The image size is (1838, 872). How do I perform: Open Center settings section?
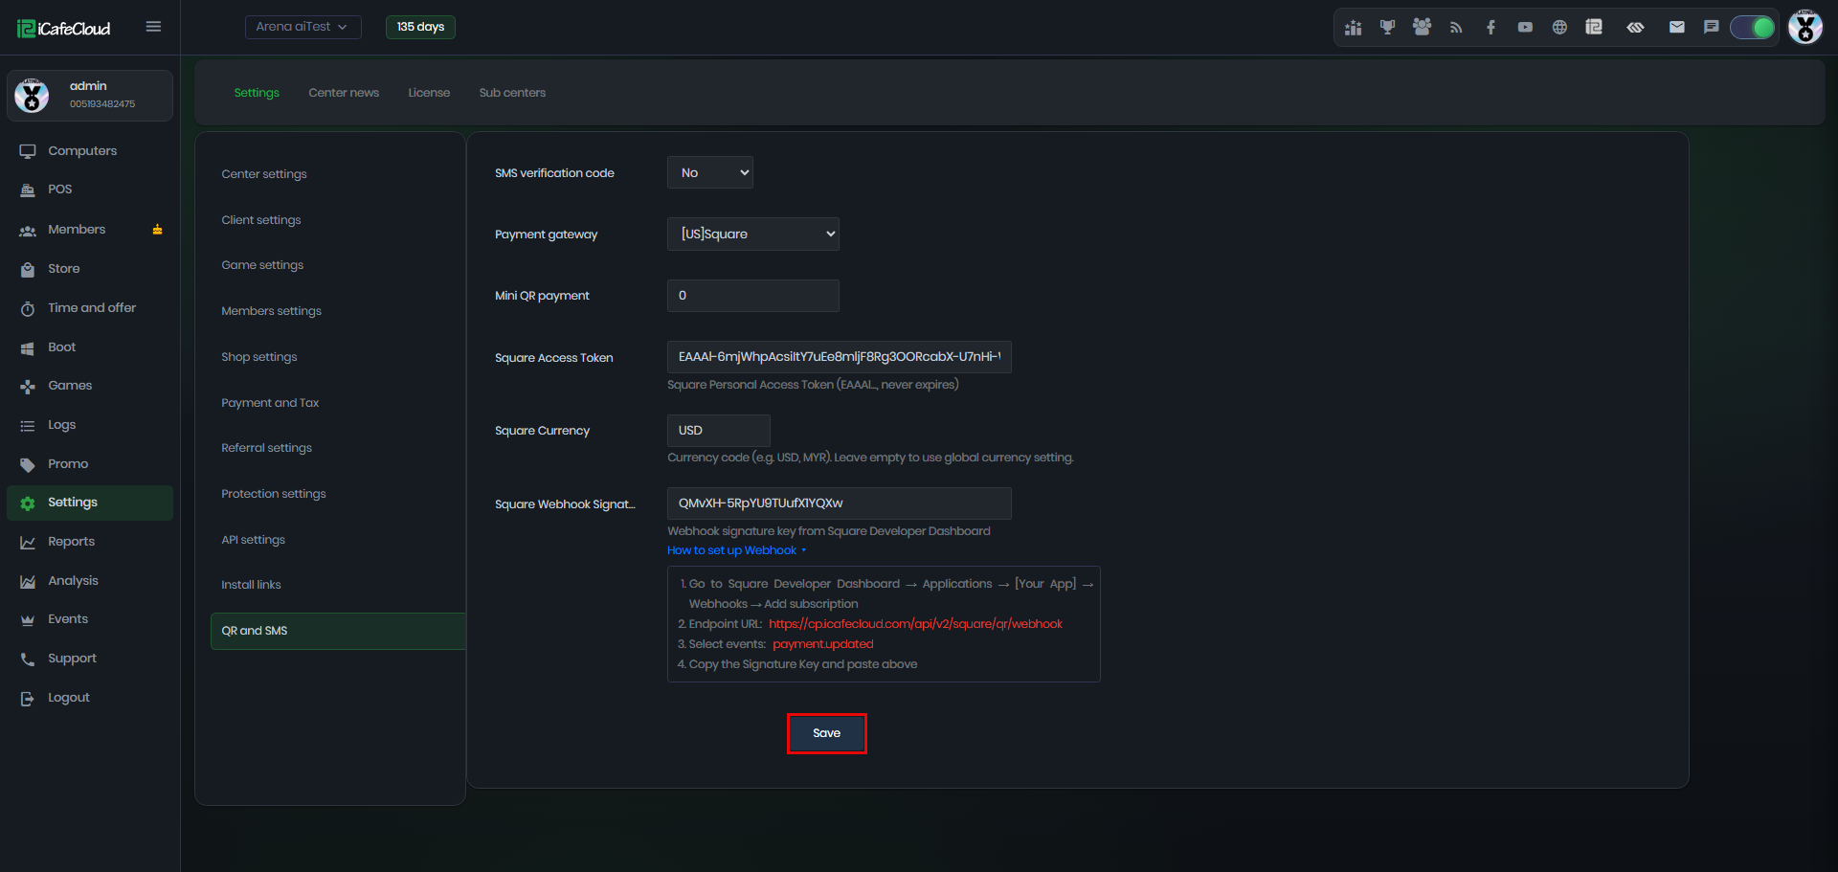(x=264, y=174)
